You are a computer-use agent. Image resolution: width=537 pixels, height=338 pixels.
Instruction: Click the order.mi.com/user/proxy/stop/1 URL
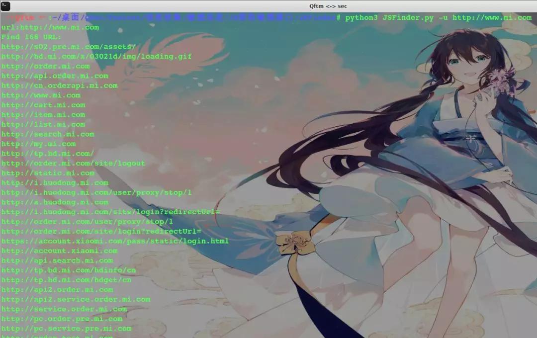click(x=88, y=222)
